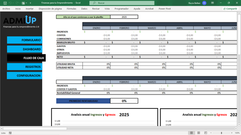Click the Rentabilidad General row label
The width and height of the screenshot is (241, 135).
point(68,93)
